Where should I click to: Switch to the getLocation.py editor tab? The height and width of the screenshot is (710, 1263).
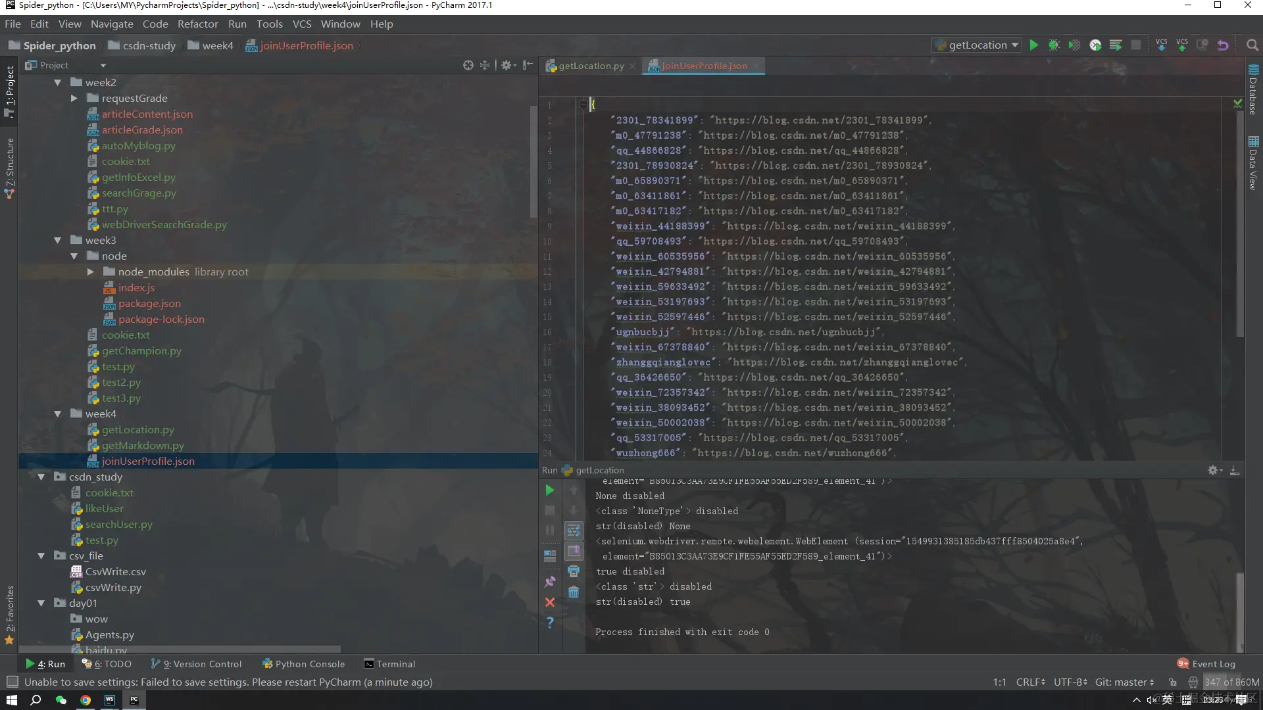pyautogui.click(x=591, y=66)
